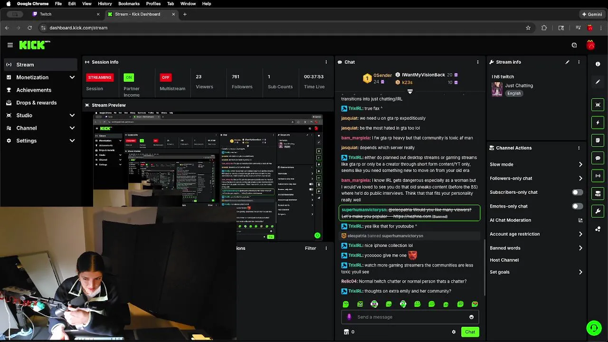Click the Send a message input field
Viewport: 608px width, 342px height.
409,317
